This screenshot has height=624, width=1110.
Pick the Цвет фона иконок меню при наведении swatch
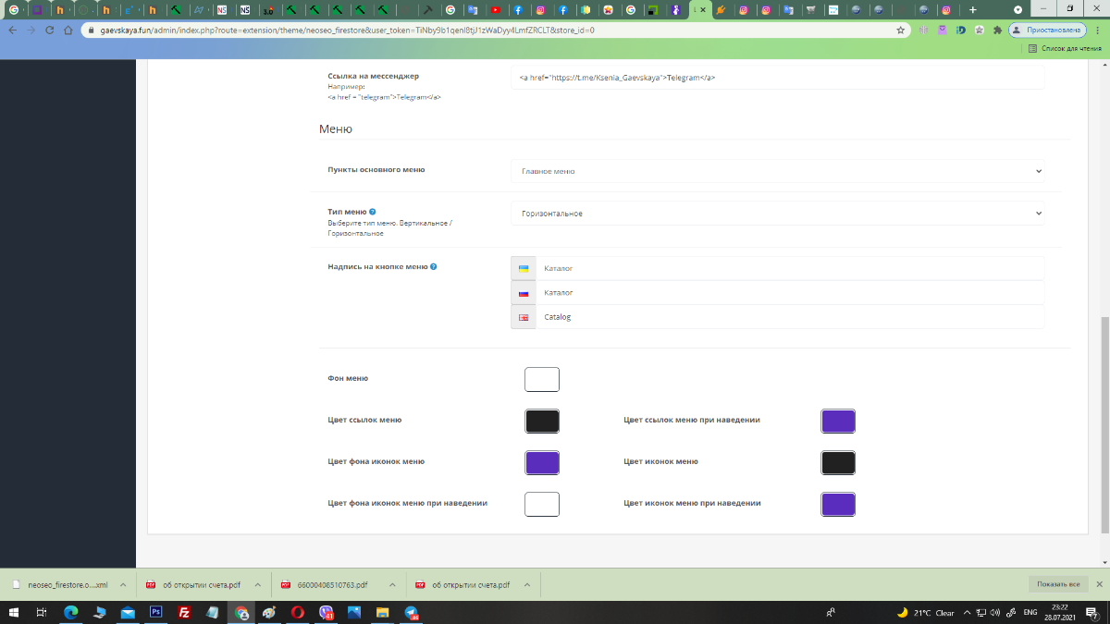(x=542, y=504)
